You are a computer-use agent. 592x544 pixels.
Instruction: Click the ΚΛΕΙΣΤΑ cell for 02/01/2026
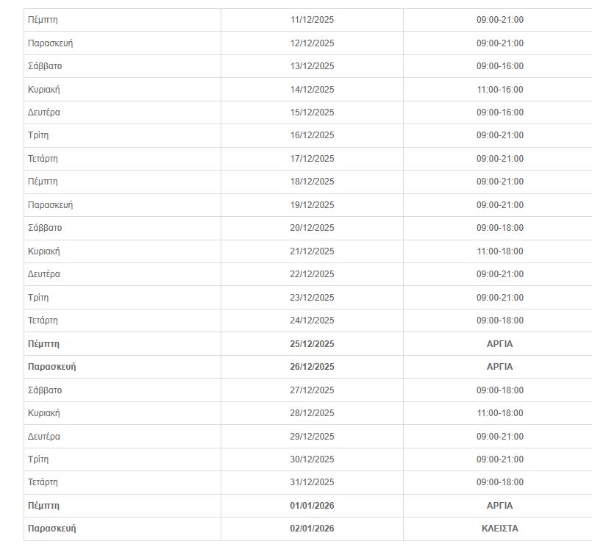(499, 529)
